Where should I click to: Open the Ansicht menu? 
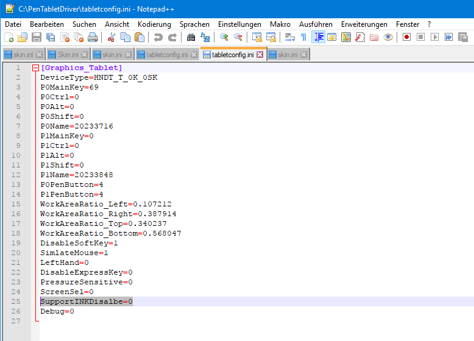(117, 24)
